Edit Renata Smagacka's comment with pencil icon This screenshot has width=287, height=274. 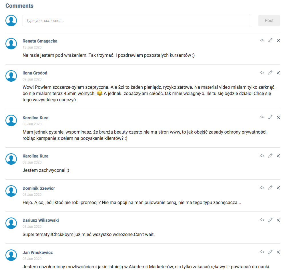(x=270, y=41)
